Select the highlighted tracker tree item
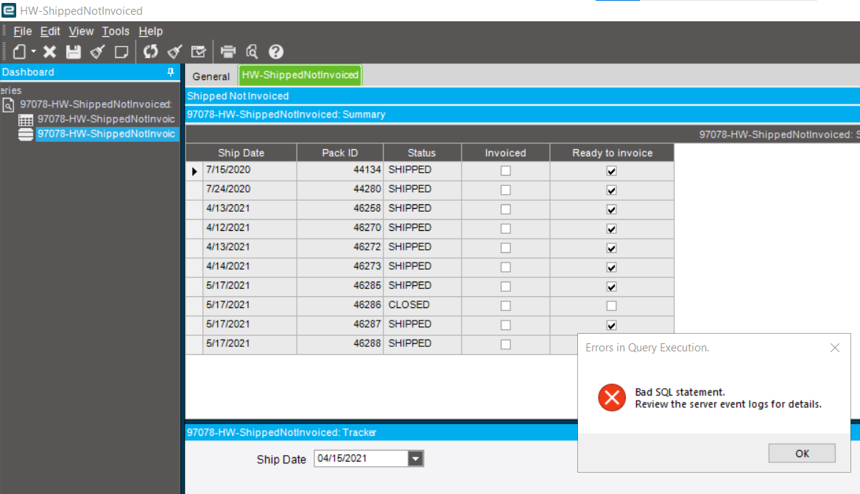The image size is (860, 494). pyautogui.click(x=106, y=134)
